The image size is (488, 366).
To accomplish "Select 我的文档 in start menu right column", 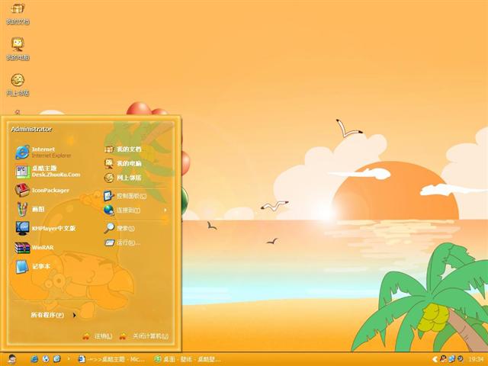I will (123, 149).
